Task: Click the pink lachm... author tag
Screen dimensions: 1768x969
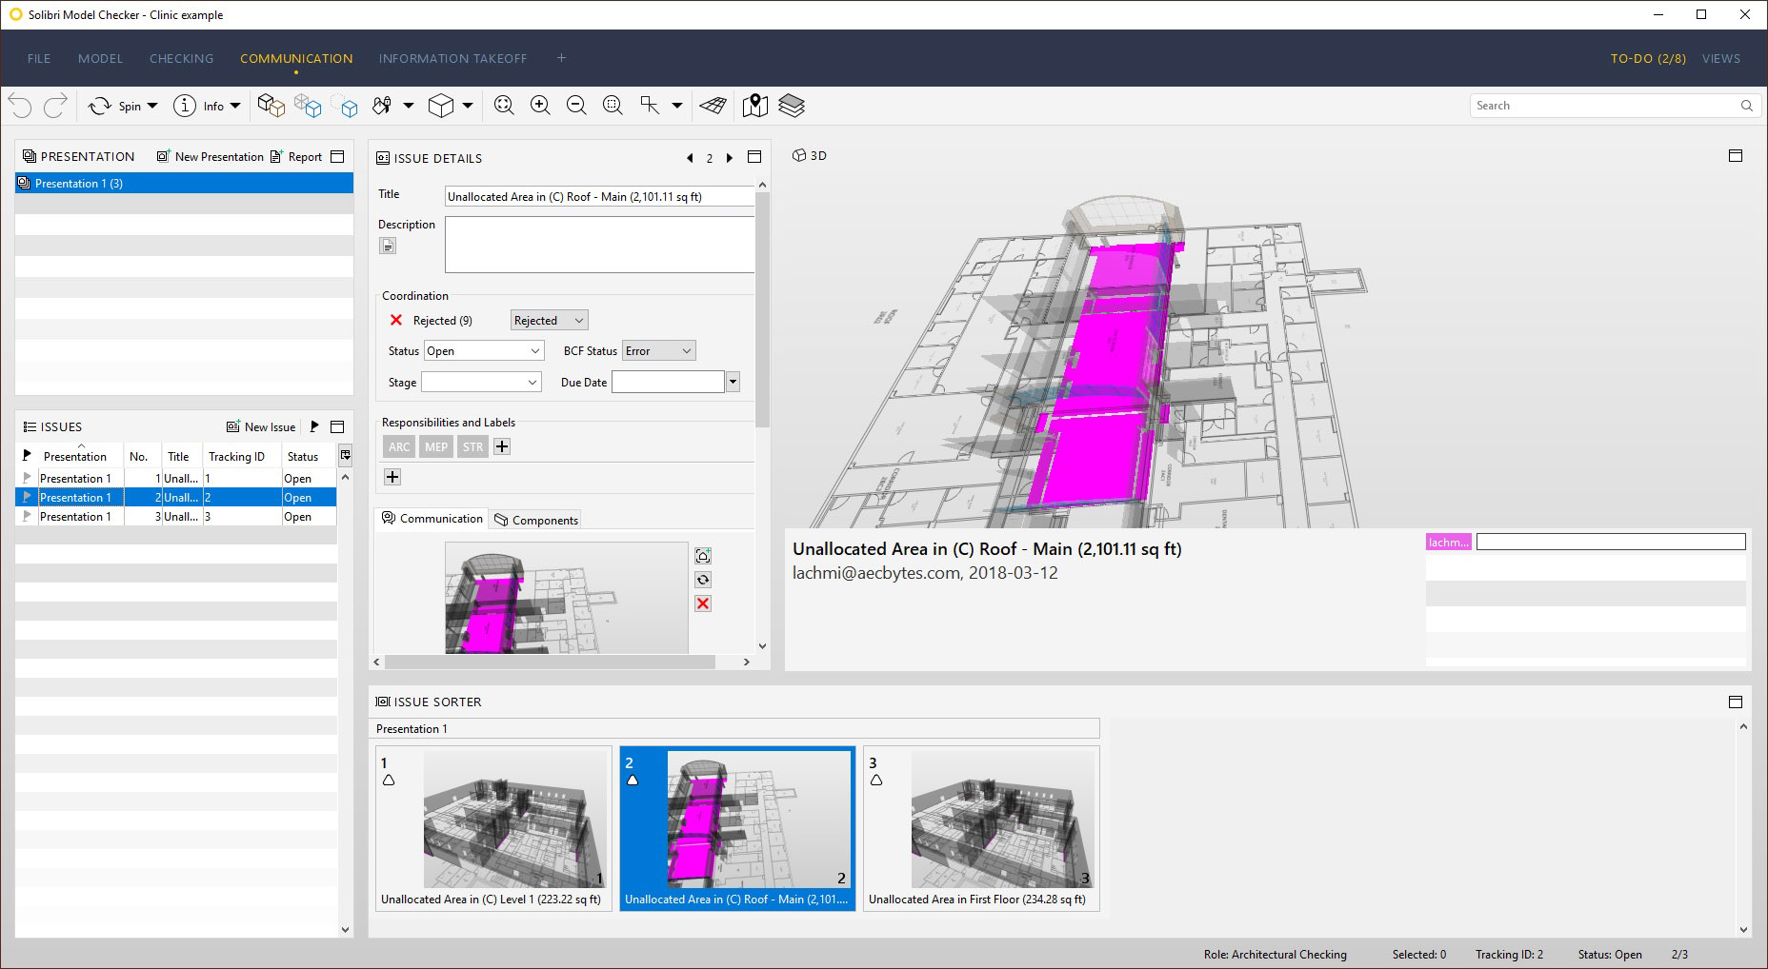Action: click(1448, 542)
